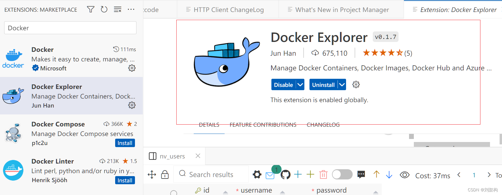Screen dimensions: 502x195
Task: Open manage gear for Docker Explorer list item
Action: click(132, 105)
